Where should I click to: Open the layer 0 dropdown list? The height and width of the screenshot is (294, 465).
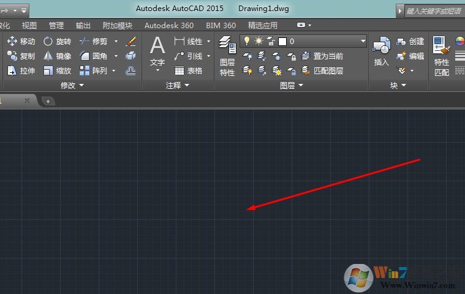click(363, 41)
